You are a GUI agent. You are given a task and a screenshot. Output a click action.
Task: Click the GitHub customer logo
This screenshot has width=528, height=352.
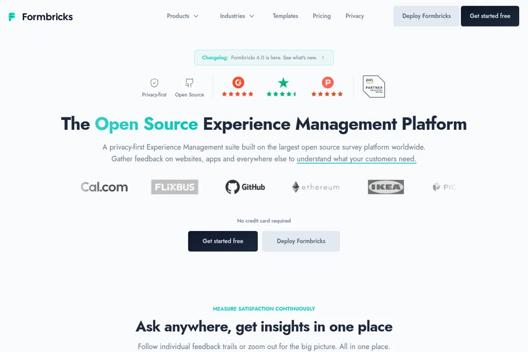(245, 187)
